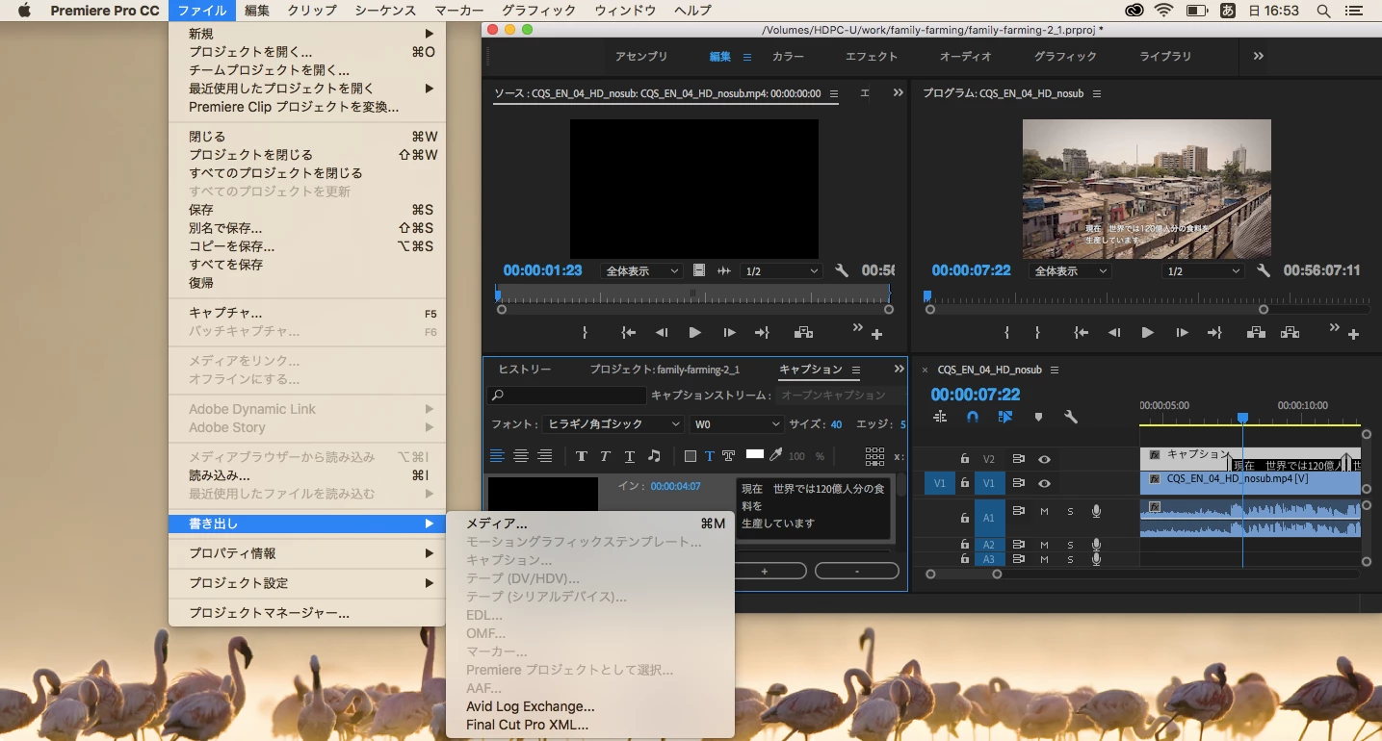This screenshot has height=741, width=1382.
Task: Toggle nest sequence insert mode icon
Action: (940, 417)
